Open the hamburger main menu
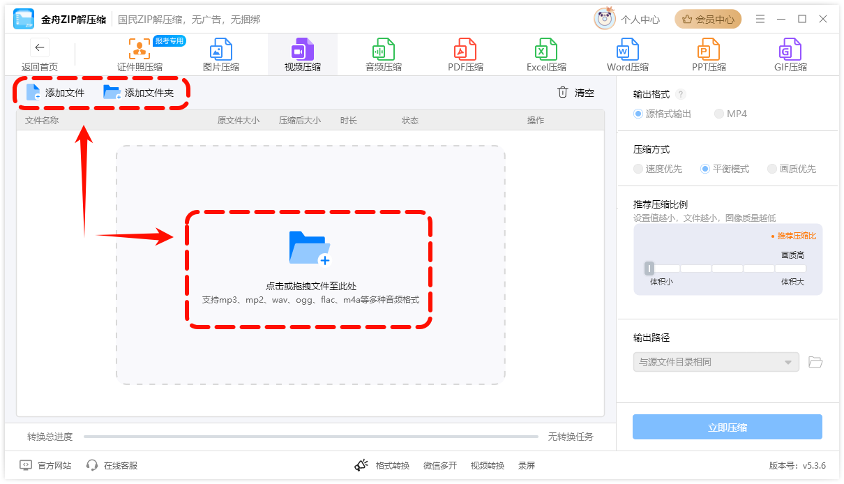 point(760,19)
